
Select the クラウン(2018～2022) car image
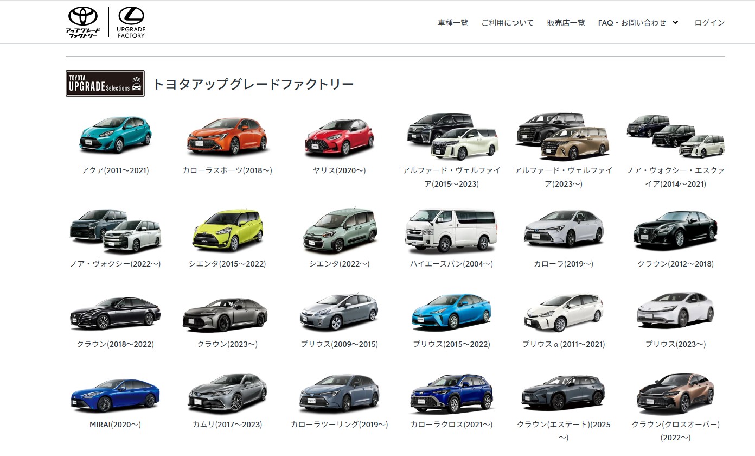pyautogui.click(x=116, y=313)
